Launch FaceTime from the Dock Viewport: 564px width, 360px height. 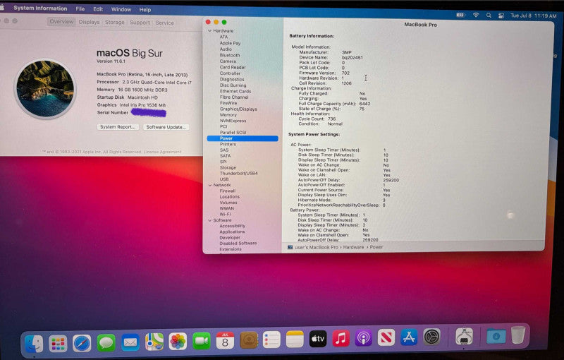click(x=202, y=341)
